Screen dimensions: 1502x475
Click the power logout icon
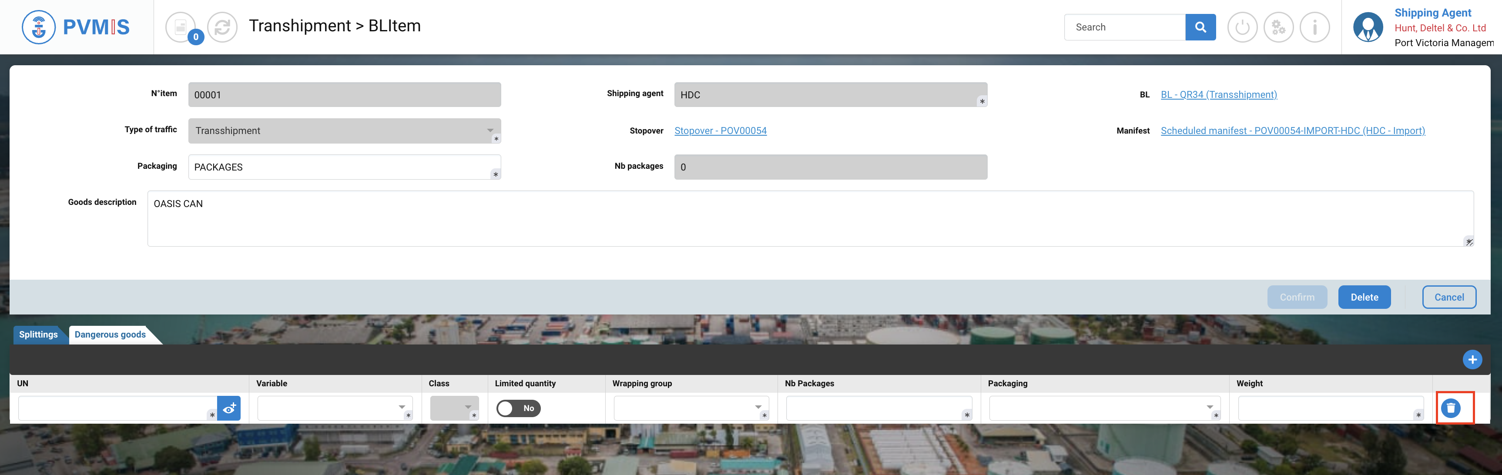(x=1242, y=27)
